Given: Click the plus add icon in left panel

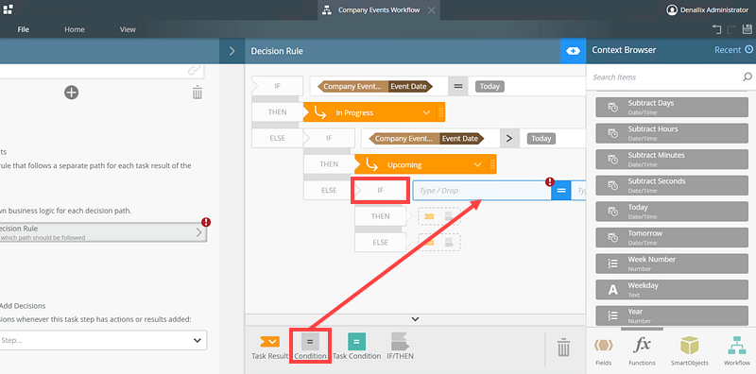Looking at the screenshot, I should [72, 93].
